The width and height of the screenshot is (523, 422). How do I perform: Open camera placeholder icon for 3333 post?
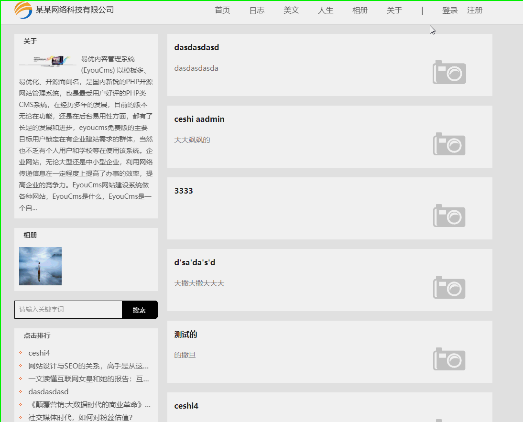tap(449, 216)
